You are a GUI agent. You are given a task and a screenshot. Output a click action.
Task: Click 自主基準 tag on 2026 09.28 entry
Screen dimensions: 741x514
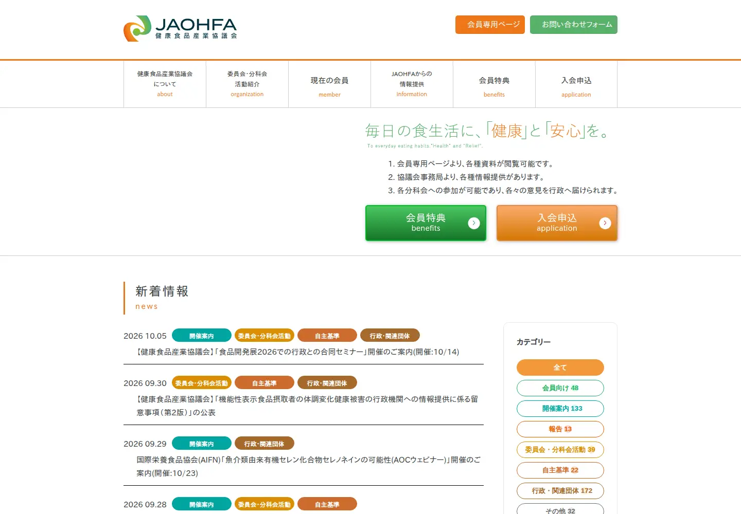[327, 504]
